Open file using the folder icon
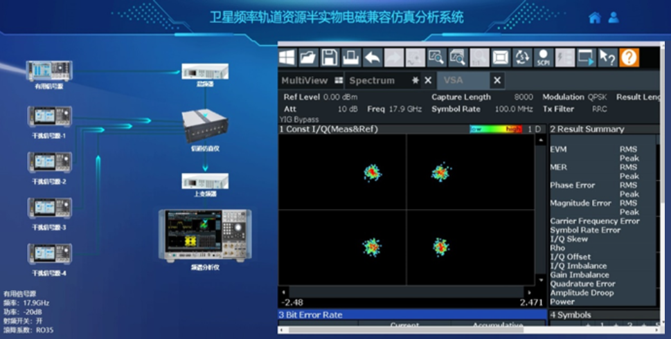The image size is (671, 339). (x=309, y=57)
